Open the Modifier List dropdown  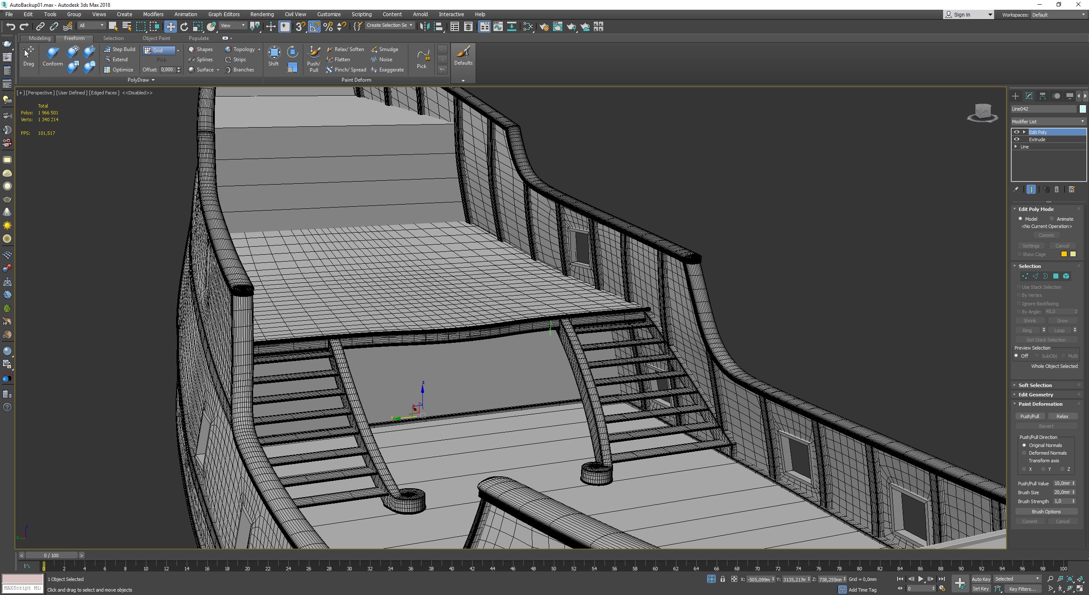(1048, 122)
